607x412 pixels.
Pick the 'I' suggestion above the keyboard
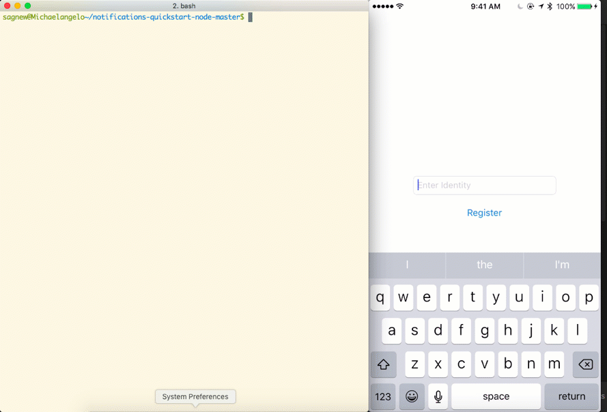pyautogui.click(x=407, y=265)
